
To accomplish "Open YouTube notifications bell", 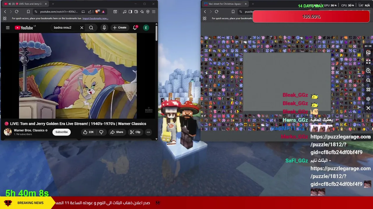I will click(x=135, y=28).
